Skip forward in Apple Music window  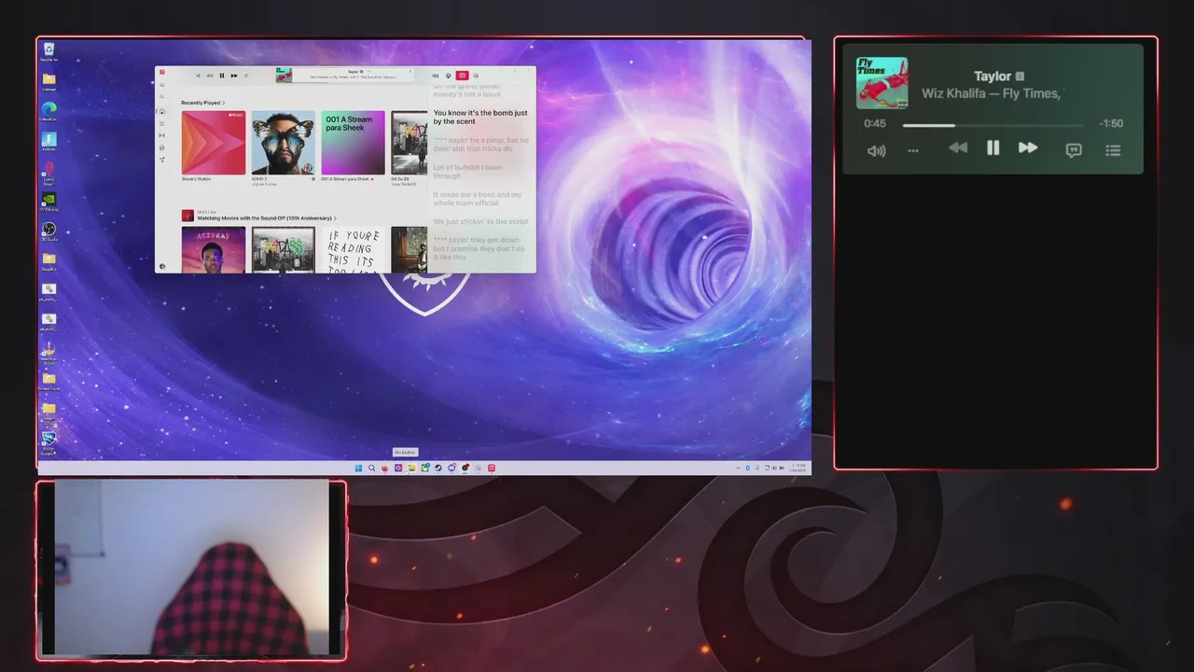234,76
